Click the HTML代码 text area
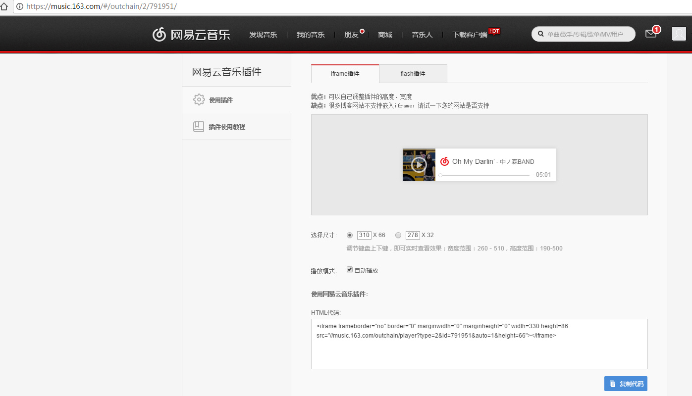This screenshot has width=692, height=396. tap(479, 344)
